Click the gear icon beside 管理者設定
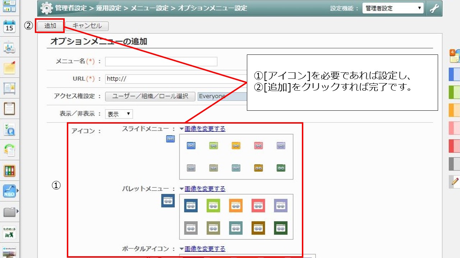The image size is (460, 258). (46, 8)
